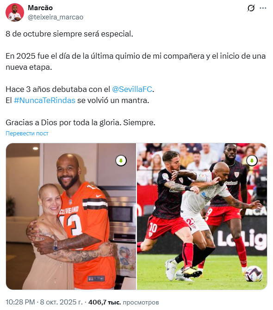Screen dimensions: 273x310
Task: Click the tweet's first line about 8 de octubre
Action: tap(69, 34)
